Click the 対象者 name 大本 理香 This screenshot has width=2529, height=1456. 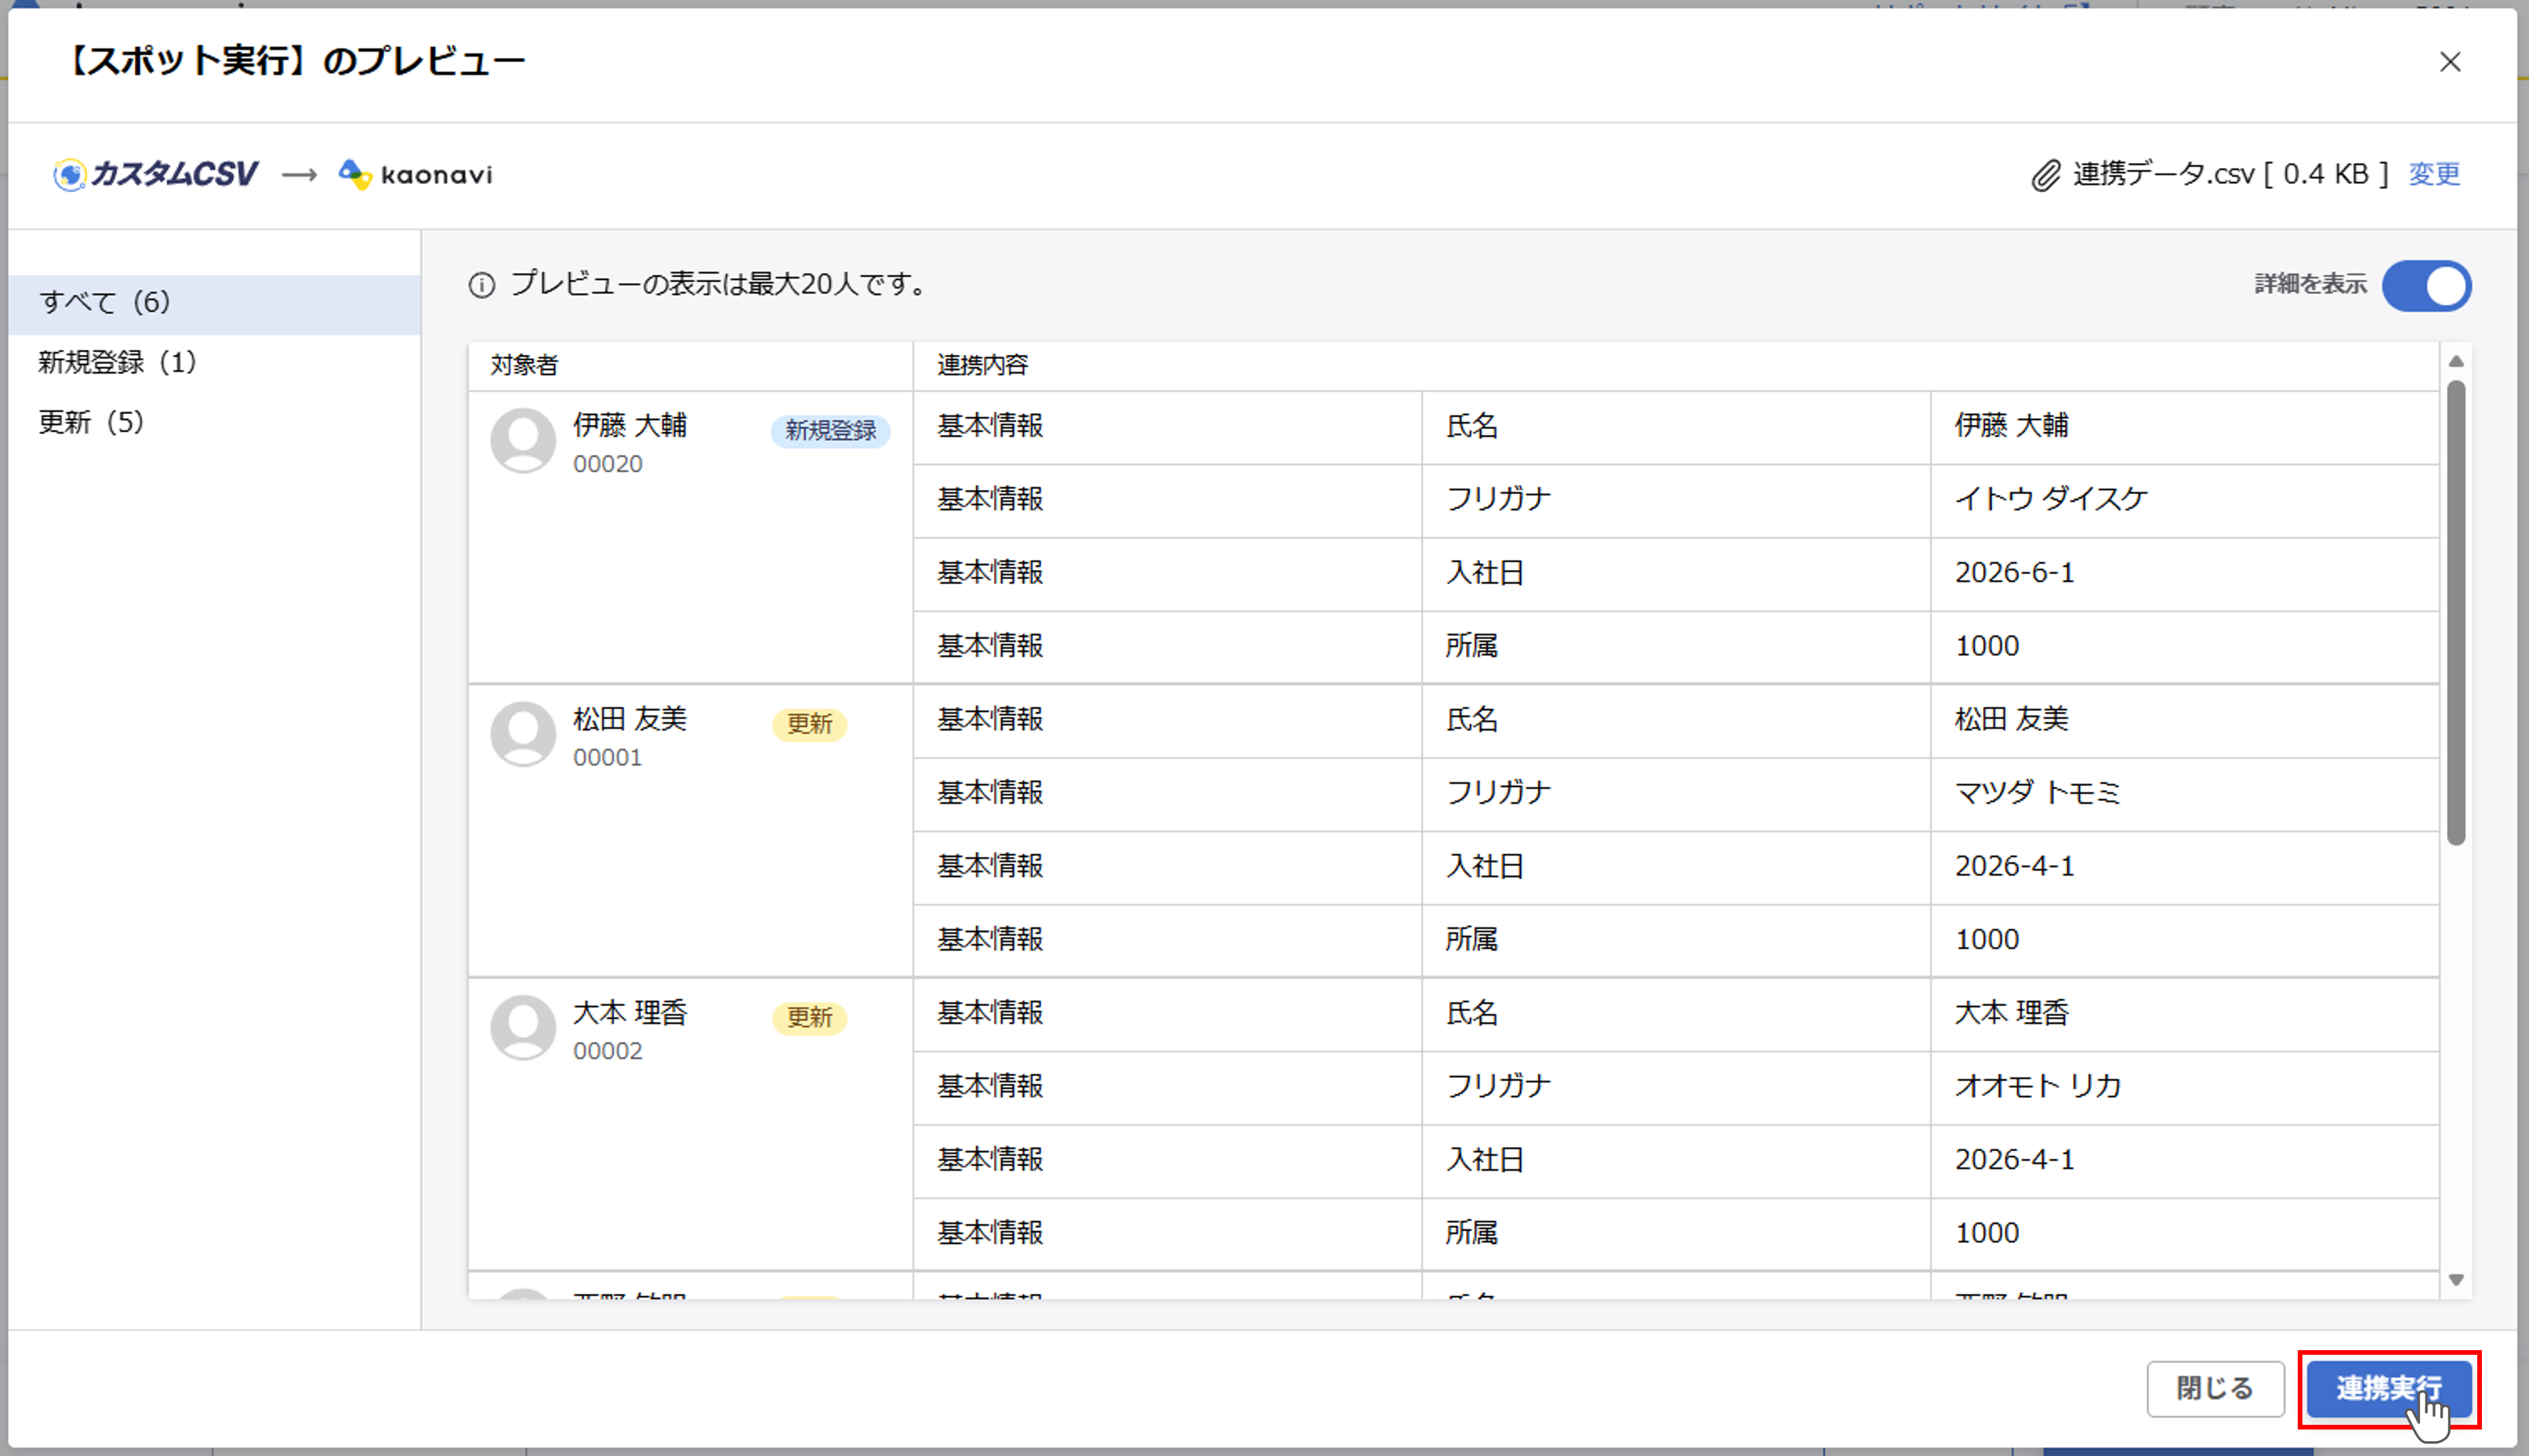click(x=629, y=1013)
